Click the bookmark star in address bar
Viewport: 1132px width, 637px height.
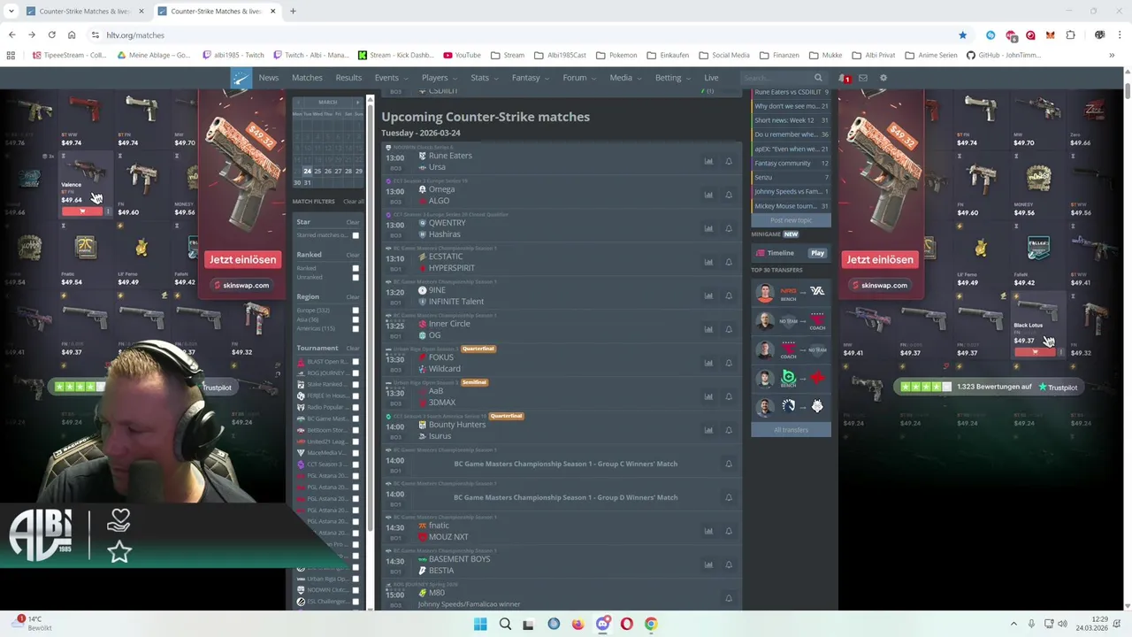click(962, 35)
